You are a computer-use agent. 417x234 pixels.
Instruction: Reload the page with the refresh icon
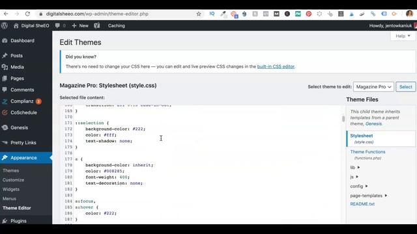point(27,14)
